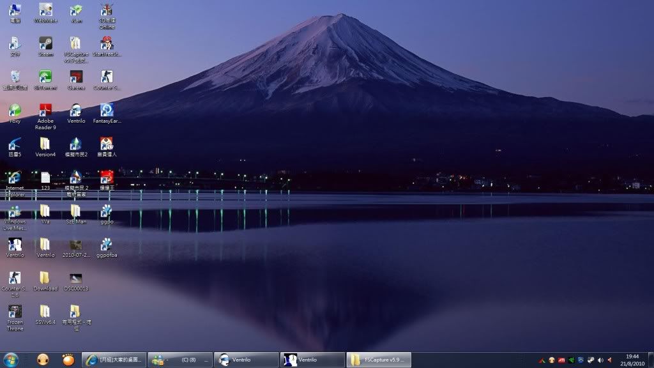The height and width of the screenshot is (368, 654).
Task: Click the Foxy desktop shortcut
Action: coord(15,111)
